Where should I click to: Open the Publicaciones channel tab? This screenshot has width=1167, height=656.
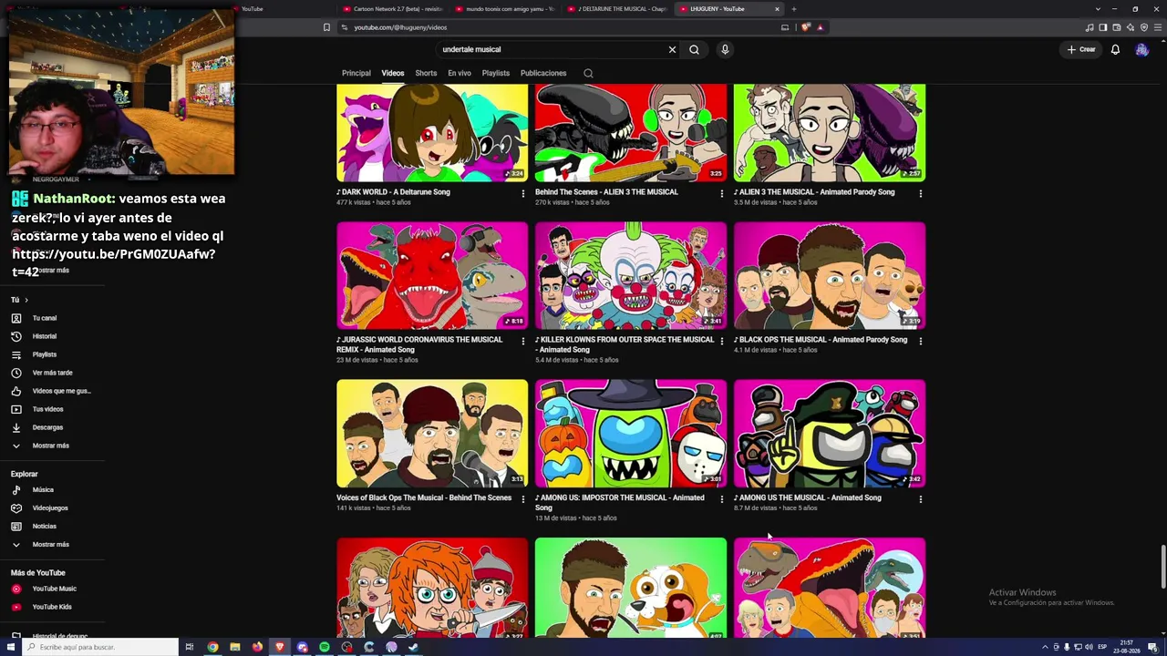(x=543, y=73)
